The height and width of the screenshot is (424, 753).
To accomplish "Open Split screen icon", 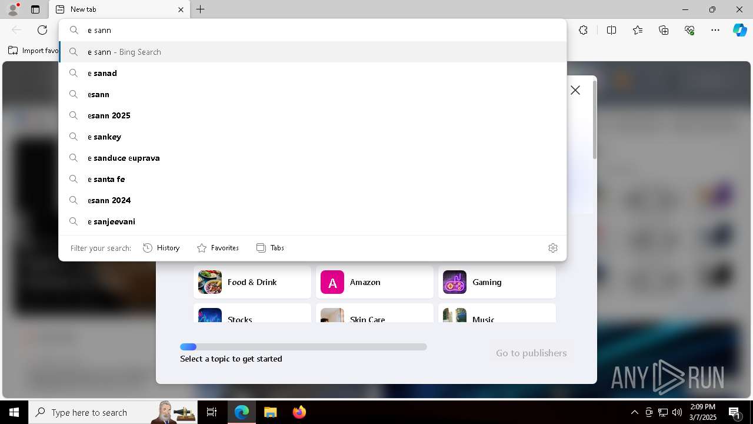I will (611, 30).
